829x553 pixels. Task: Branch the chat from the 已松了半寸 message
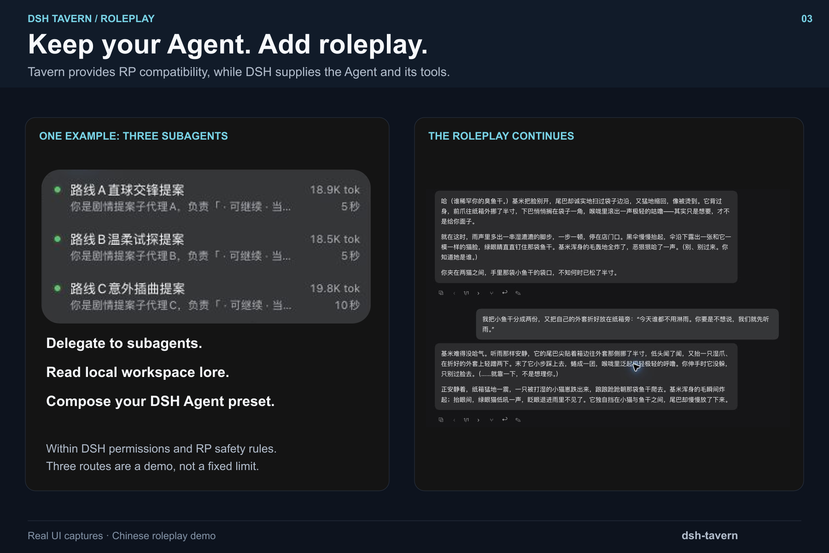(x=491, y=293)
